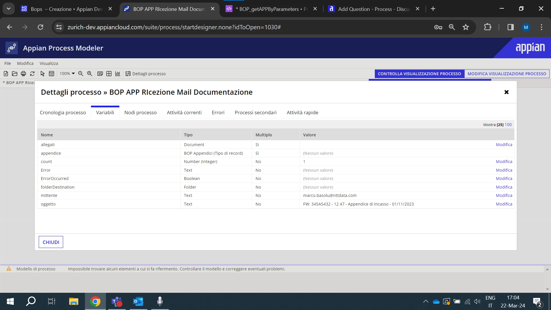Open Microsoft Teams from the taskbar
This screenshot has width=551, height=310.
click(x=117, y=301)
